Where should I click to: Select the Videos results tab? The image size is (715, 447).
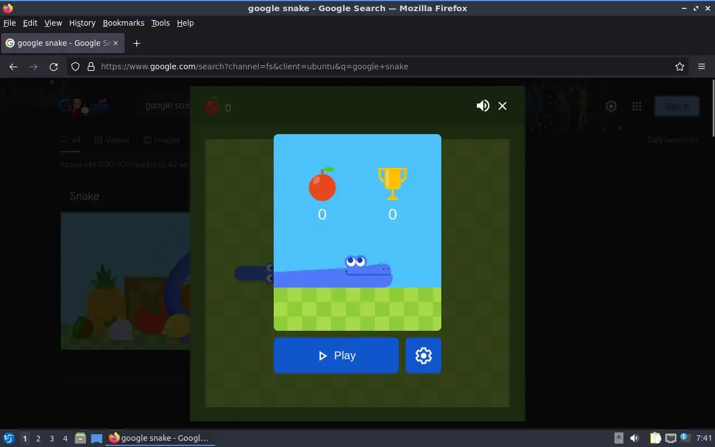point(112,140)
